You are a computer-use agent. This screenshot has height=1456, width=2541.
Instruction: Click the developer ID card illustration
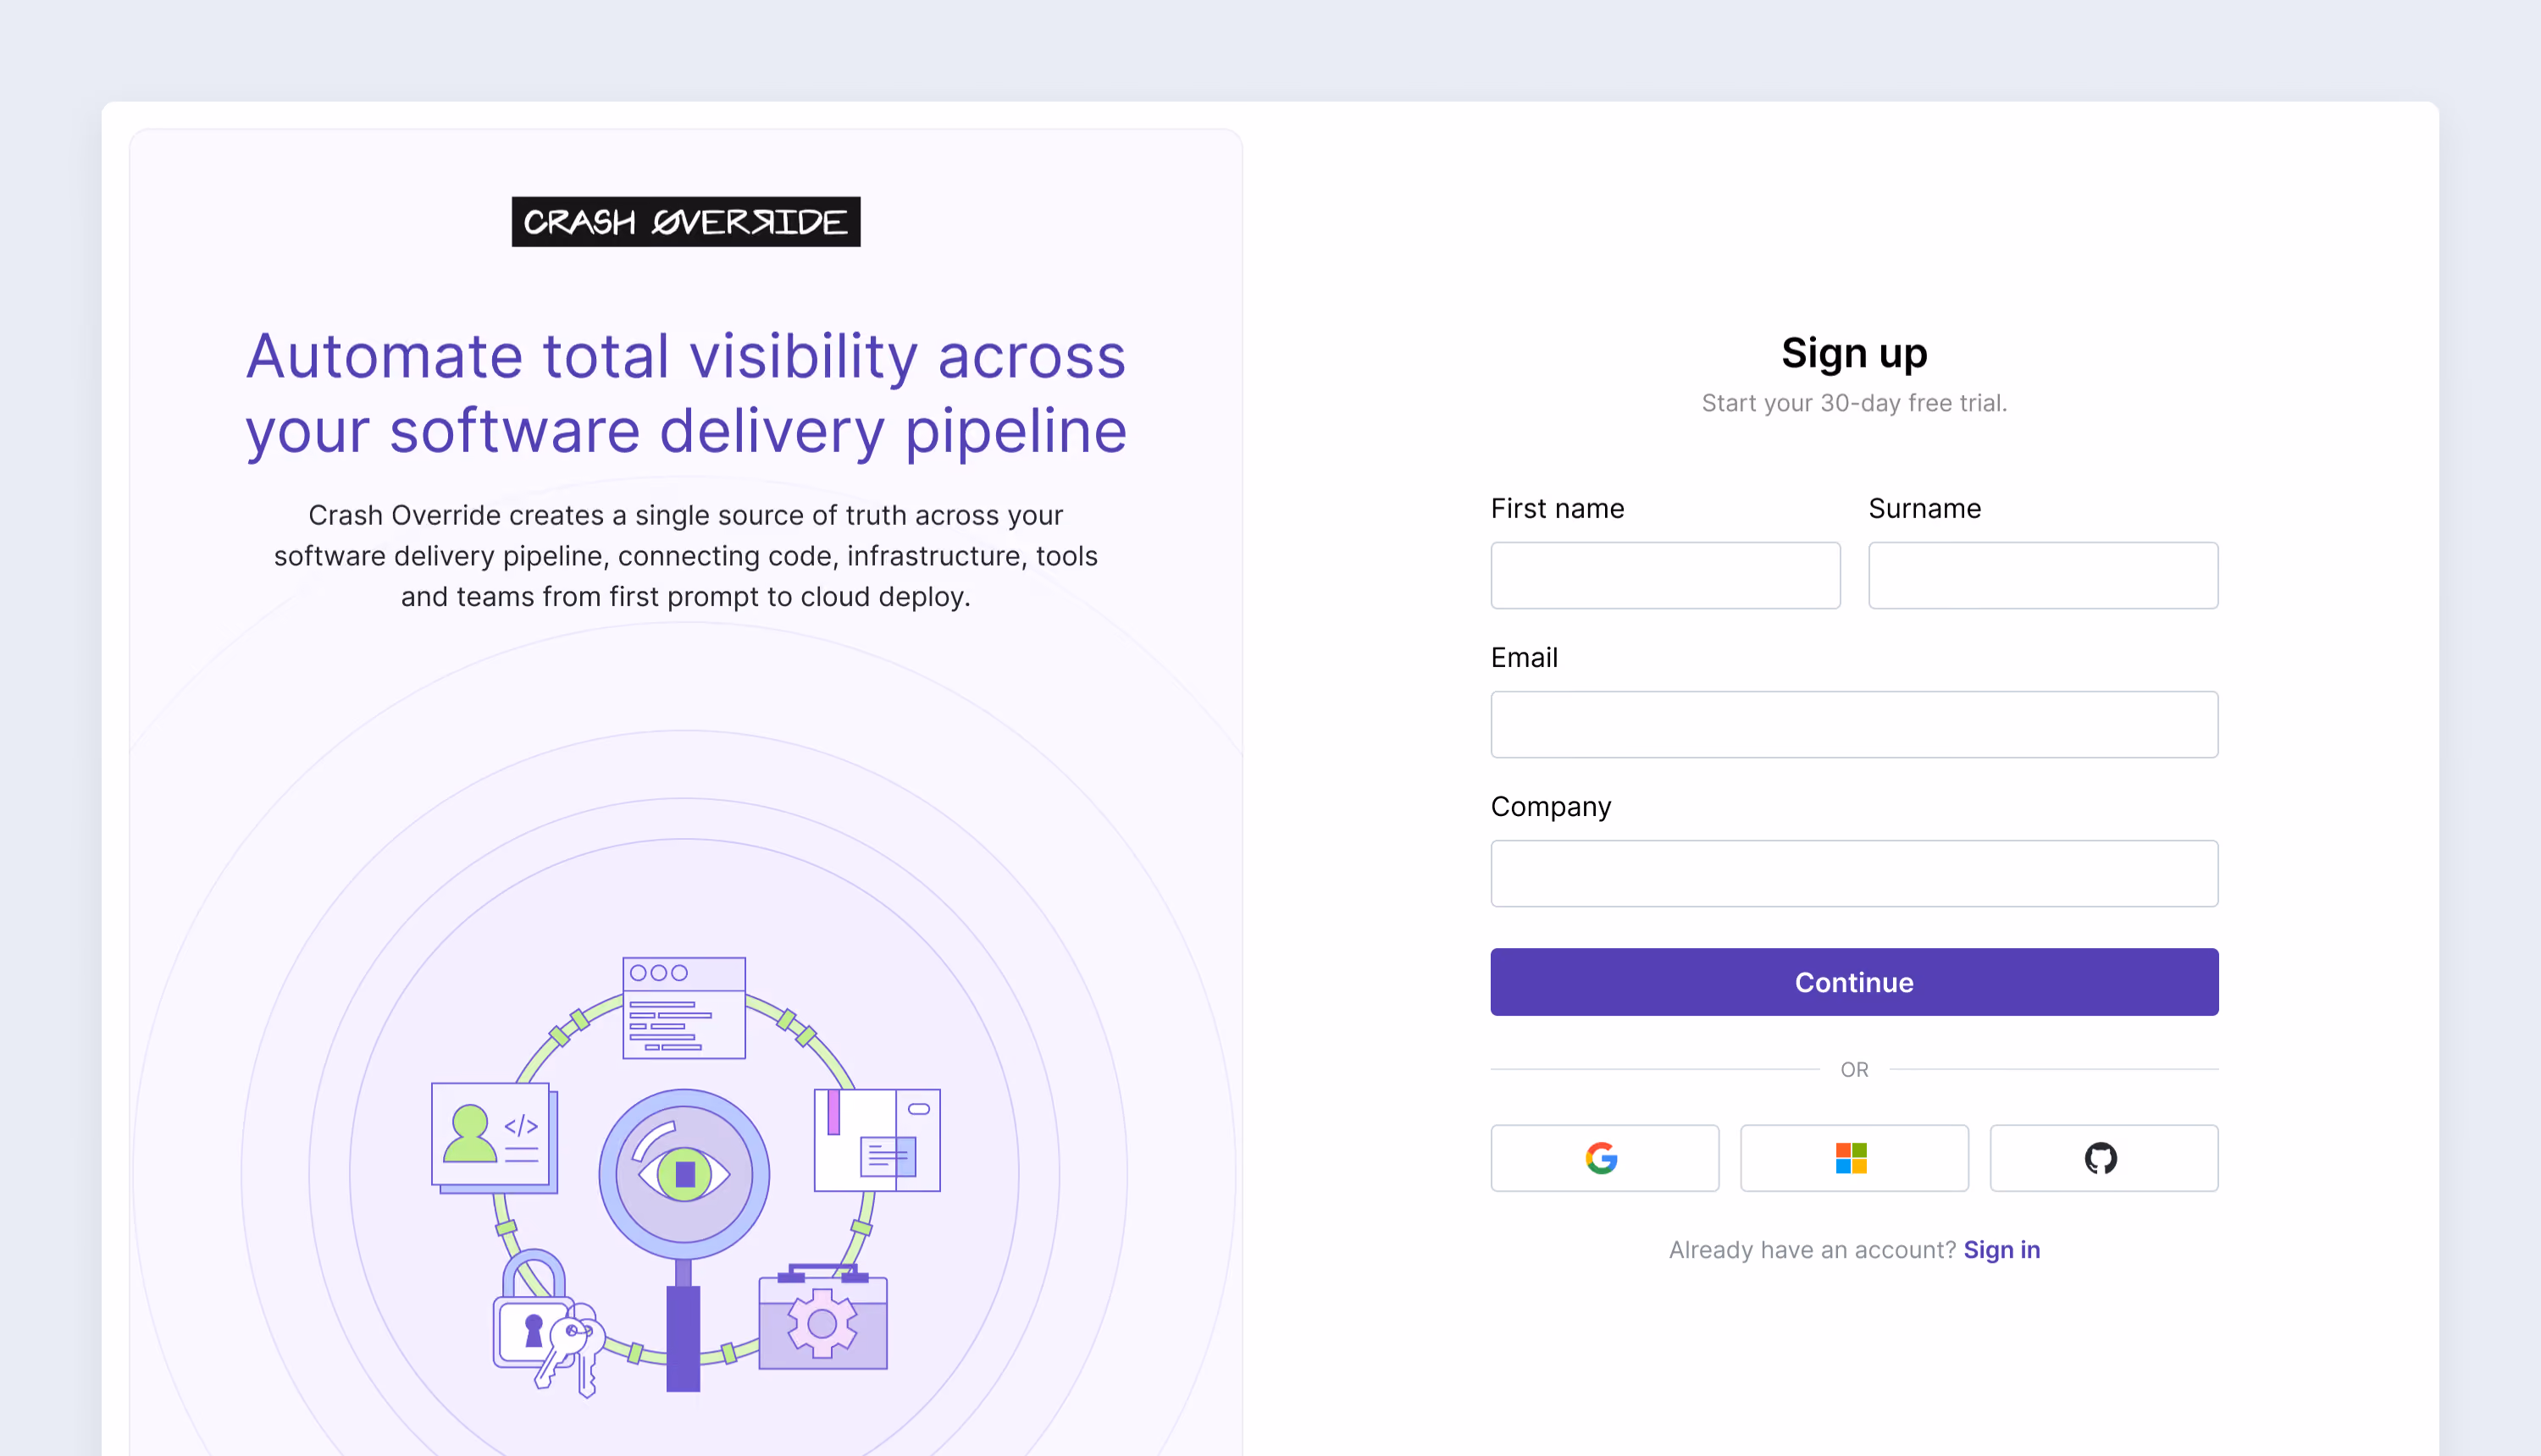pos(494,1138)
